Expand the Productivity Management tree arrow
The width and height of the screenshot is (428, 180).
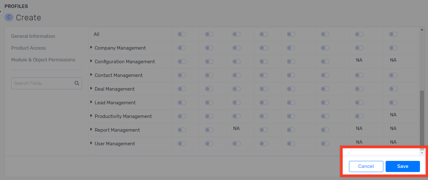coord(91,116)
